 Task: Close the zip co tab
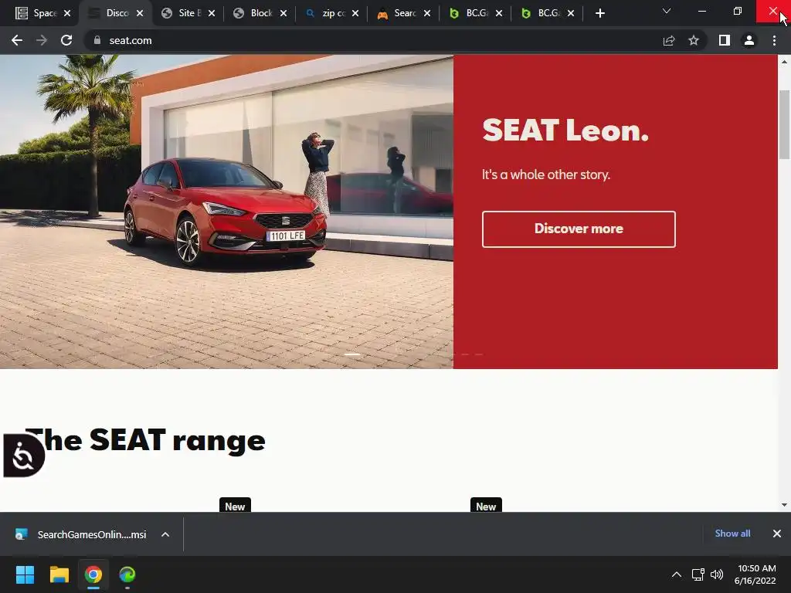coord(355,13)
